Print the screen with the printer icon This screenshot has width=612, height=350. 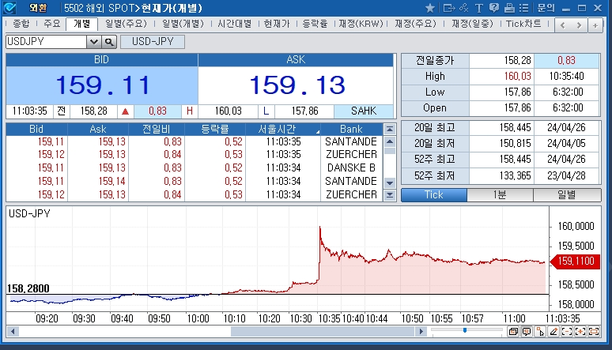pyautogui.click(x=509, y=8)
